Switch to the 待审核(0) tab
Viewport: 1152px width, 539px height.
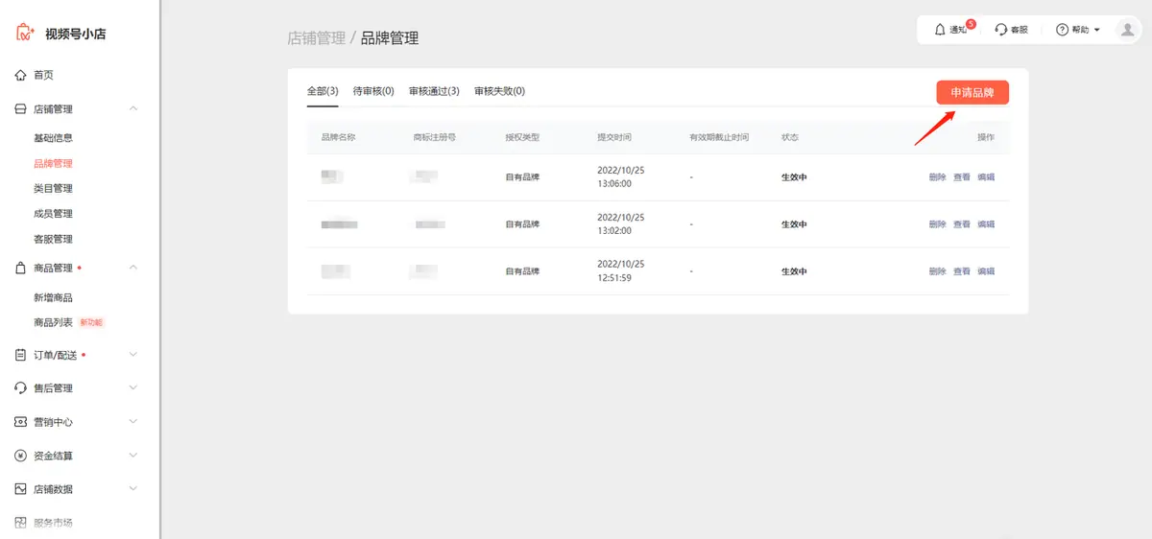pos(373,91)
